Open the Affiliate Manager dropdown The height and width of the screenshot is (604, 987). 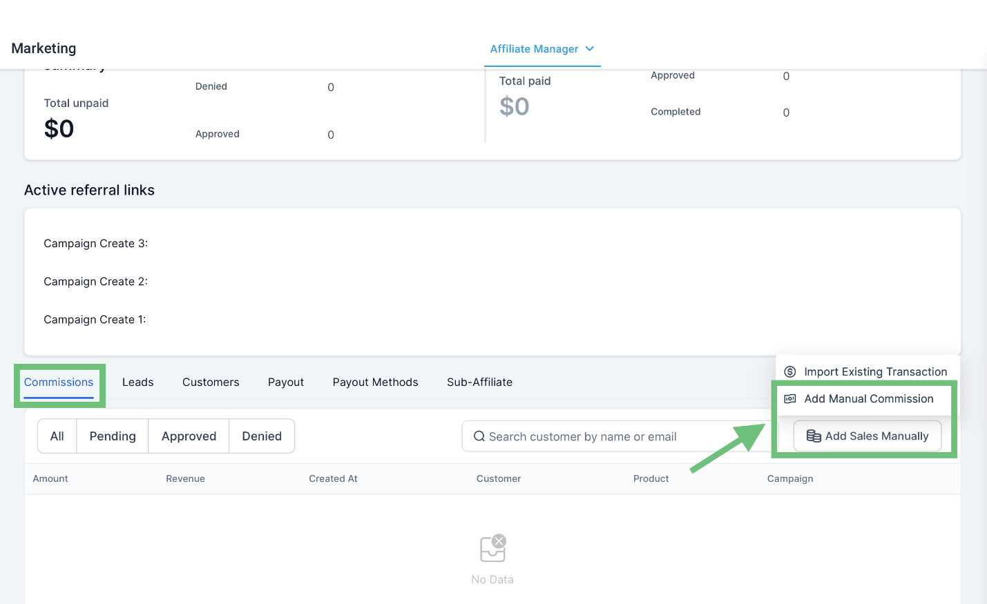pyautogui.click(x=542, y=49)
